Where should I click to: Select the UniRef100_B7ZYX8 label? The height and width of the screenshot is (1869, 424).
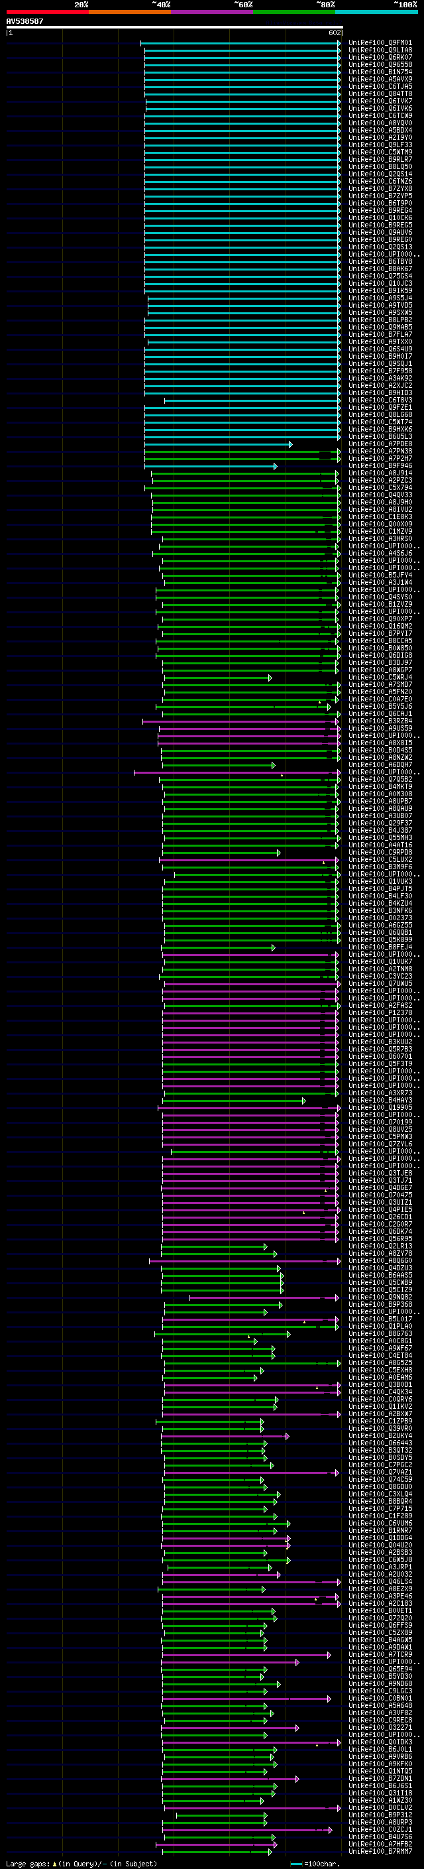(380, 189)
